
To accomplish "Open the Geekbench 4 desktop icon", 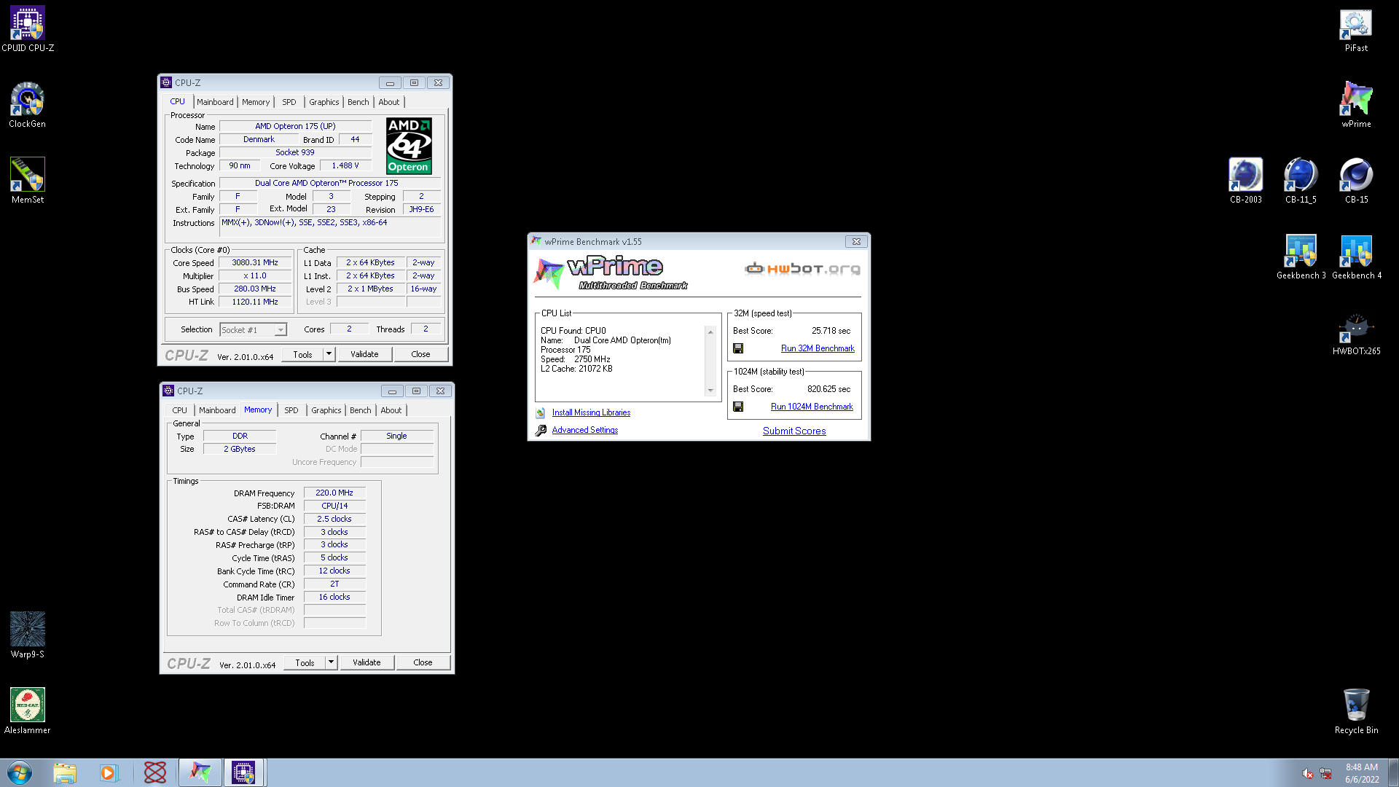I will click(x=1356, y=257).
